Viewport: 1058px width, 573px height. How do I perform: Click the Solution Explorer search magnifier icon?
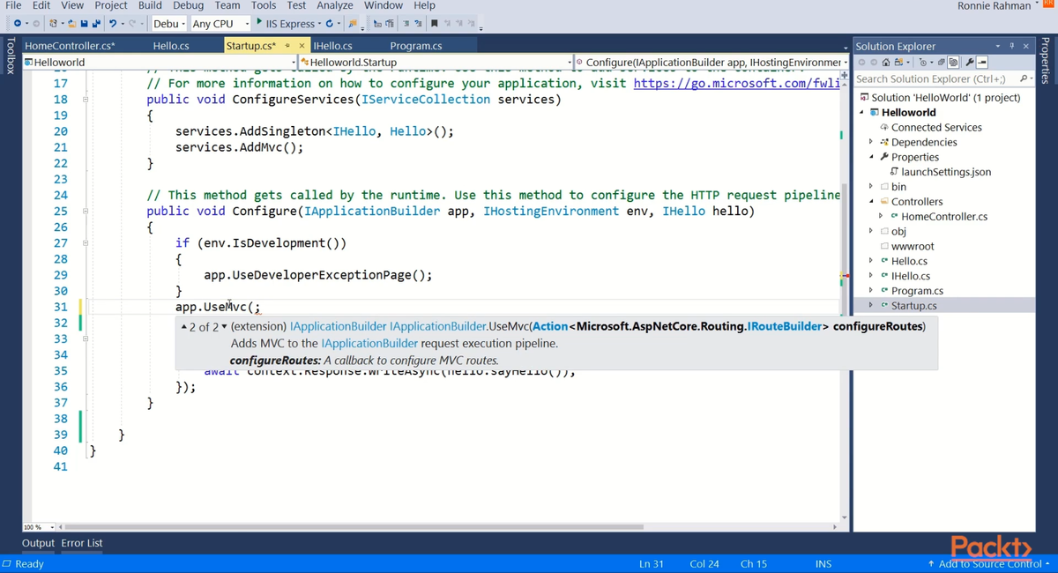(x=1024, y=78)
